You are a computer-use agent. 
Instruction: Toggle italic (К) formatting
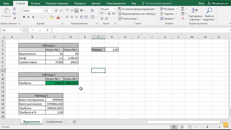(x=28, y=17)
